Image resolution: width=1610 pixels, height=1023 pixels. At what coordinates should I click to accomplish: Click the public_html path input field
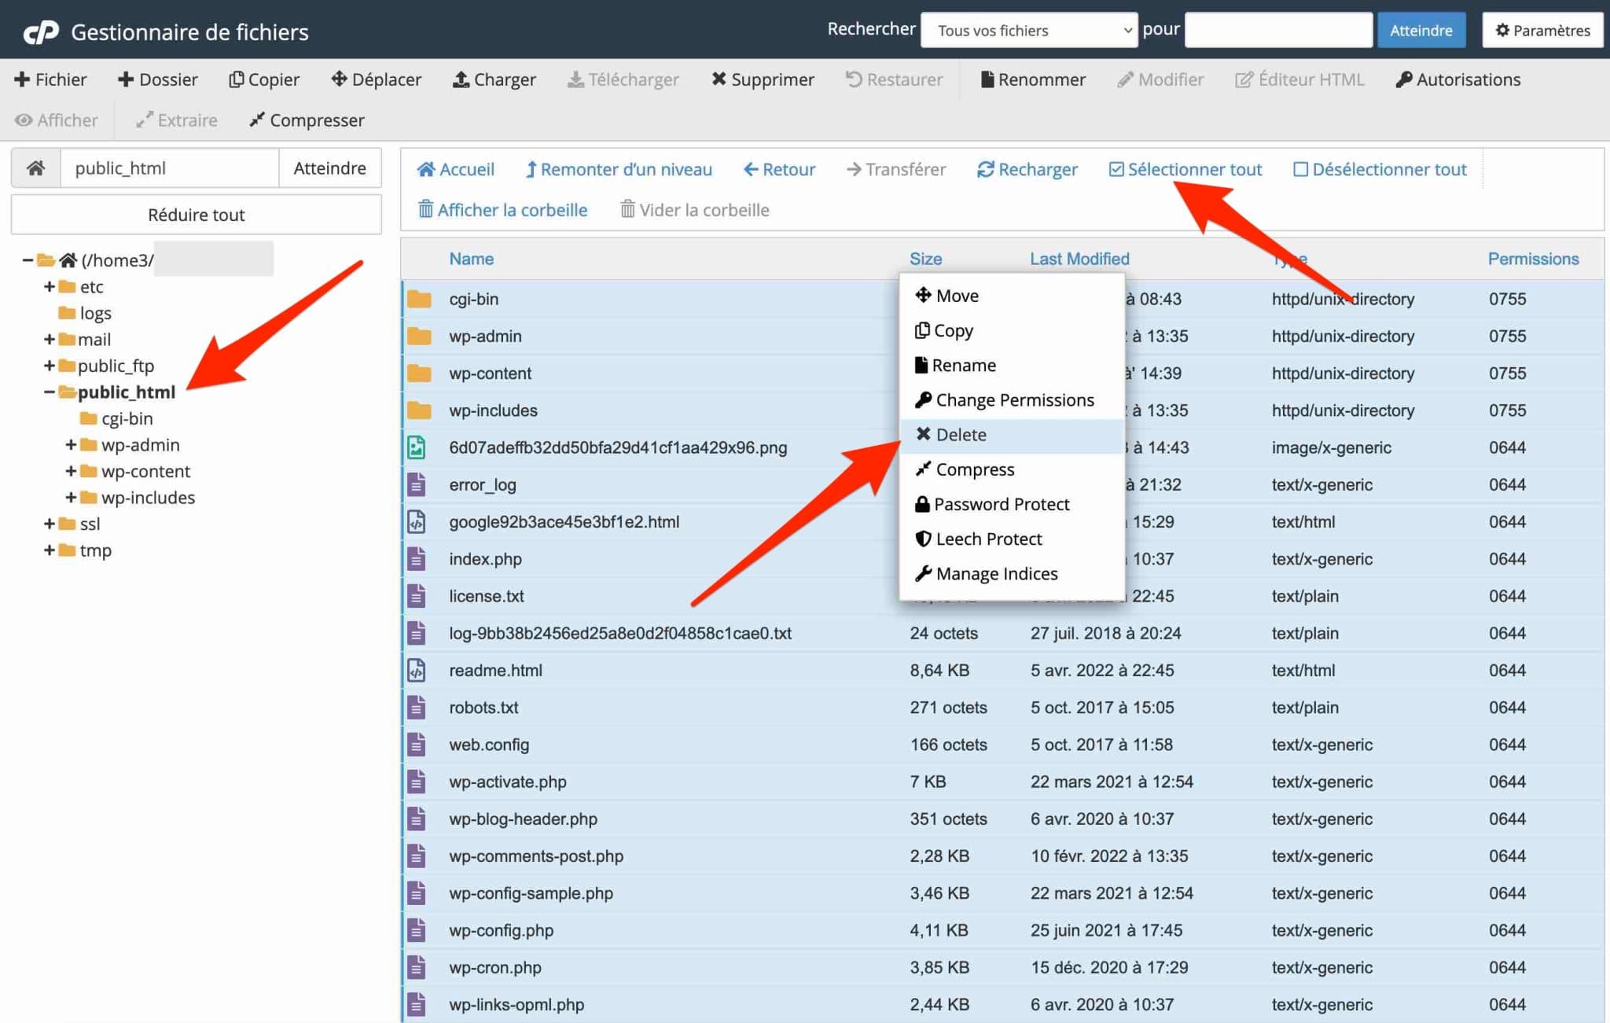coord(170,167)
